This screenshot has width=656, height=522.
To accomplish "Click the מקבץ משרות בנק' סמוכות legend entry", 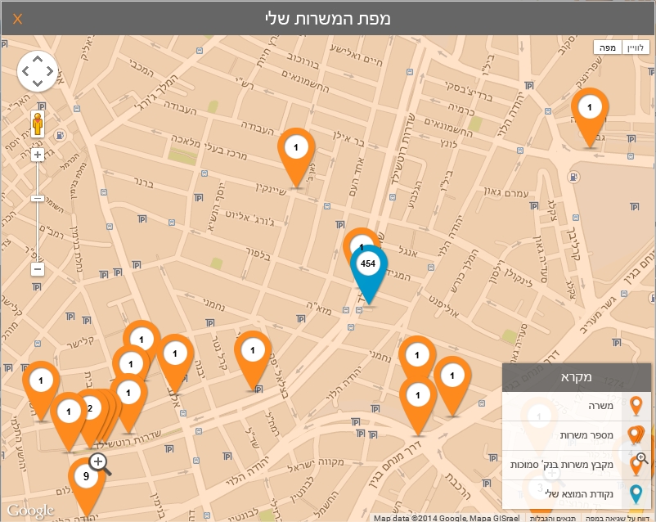I will point(577,465).
